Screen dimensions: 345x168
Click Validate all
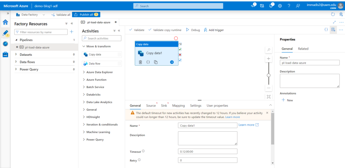(x=61, y=15)
